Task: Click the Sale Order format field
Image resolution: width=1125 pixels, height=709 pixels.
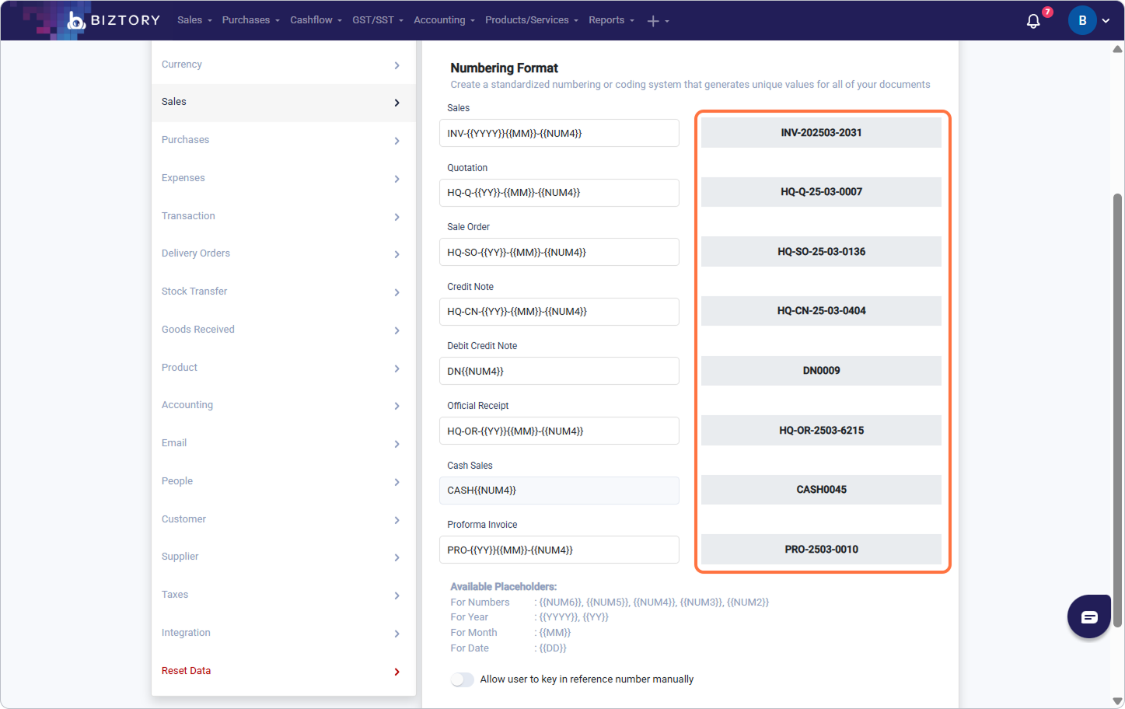Action: (x=559, y=252)
